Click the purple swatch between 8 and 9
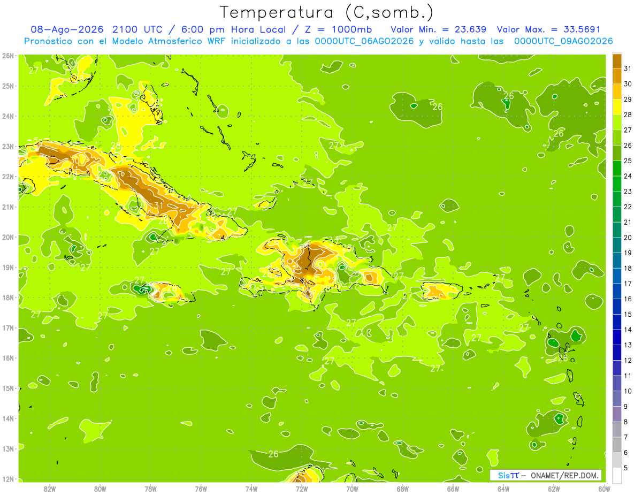642x496 pixels. point(617,414)
